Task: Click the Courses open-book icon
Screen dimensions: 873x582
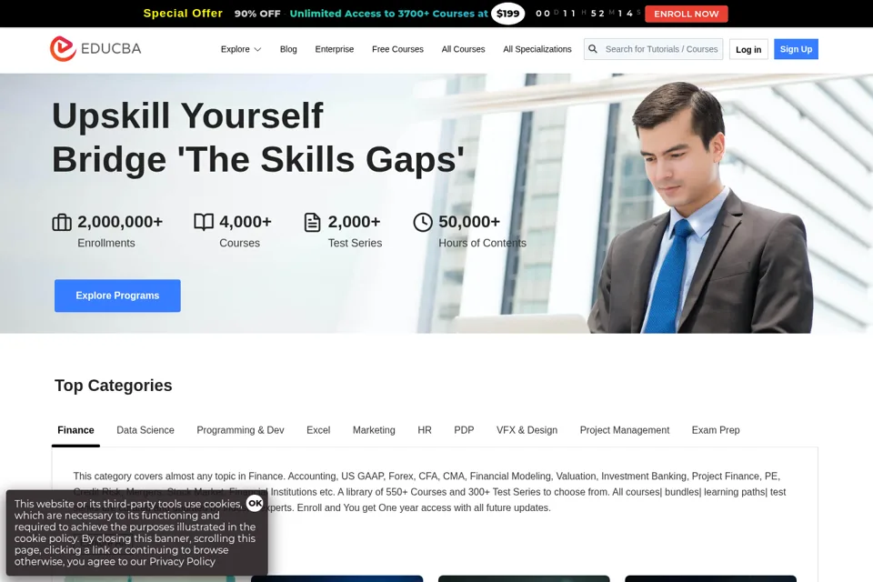Action: pos(204,222)
